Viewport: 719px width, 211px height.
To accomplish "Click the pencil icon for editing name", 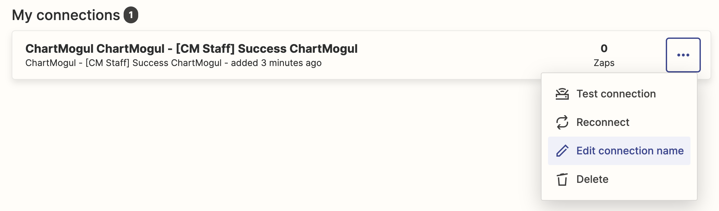I will click(562, 151).
